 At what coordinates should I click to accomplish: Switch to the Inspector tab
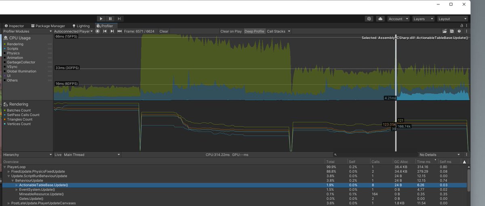pos(14,26)
